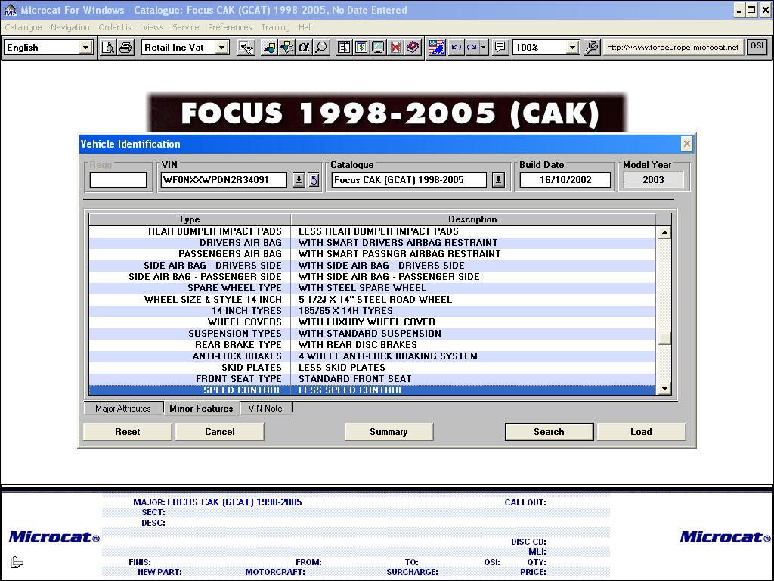Expand the Catalogue dropdown in Vehicle Identification
The image size is (774, 581).
(x=498, y=180)
